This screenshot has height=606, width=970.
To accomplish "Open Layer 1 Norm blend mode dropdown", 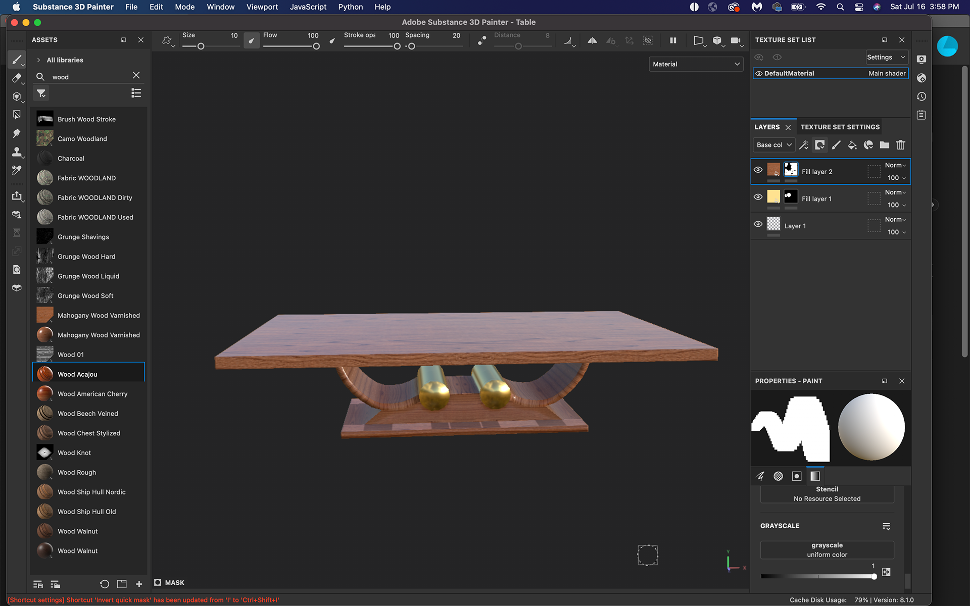I will pos(896,219).
